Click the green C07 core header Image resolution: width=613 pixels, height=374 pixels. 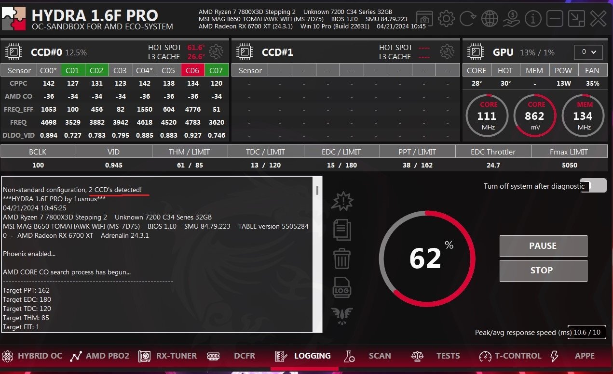[217, 70]
